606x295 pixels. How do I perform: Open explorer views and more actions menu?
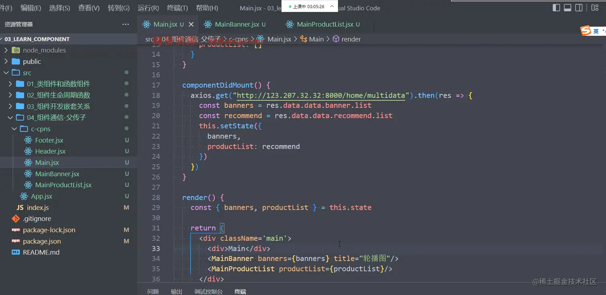click(126, 24)
